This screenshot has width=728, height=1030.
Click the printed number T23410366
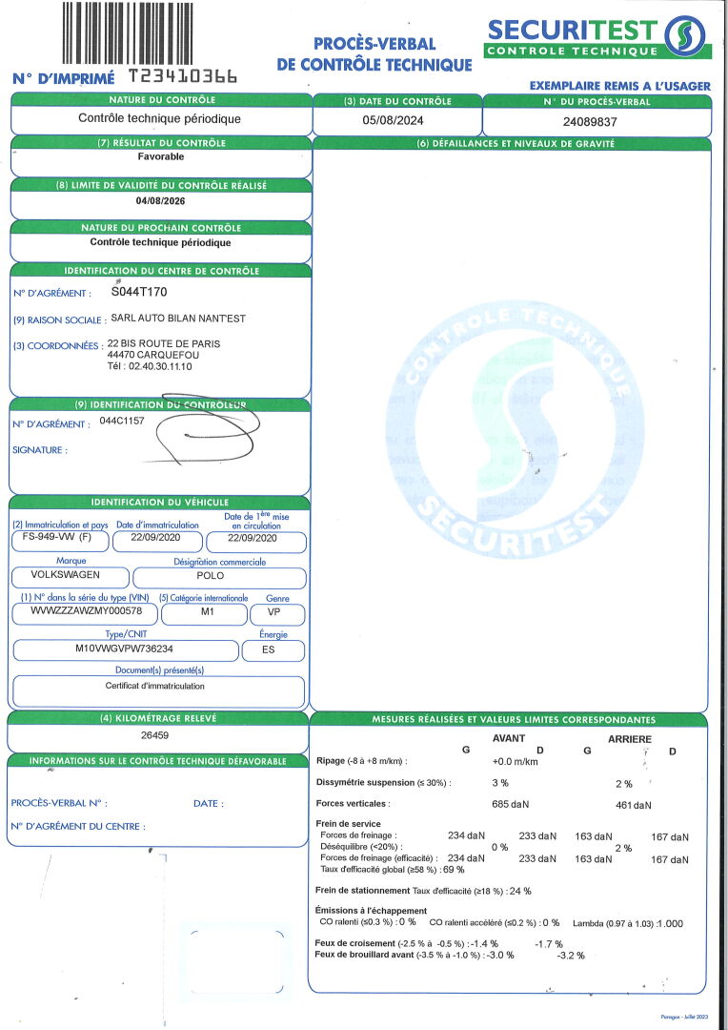point(183,77)
